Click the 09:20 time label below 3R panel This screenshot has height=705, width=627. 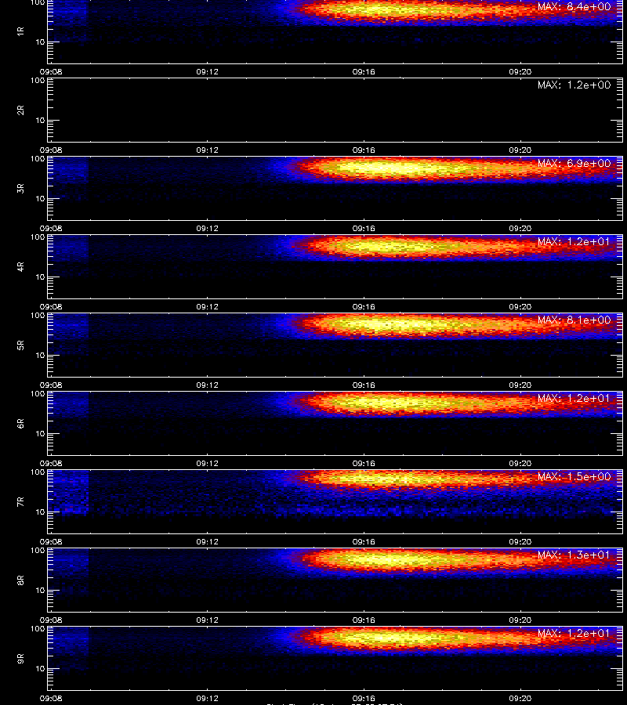(520, 228)
